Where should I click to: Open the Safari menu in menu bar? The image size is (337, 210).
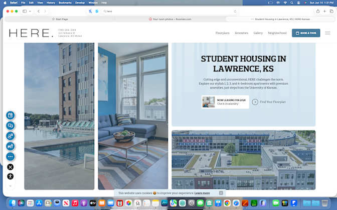click(14, 2)
